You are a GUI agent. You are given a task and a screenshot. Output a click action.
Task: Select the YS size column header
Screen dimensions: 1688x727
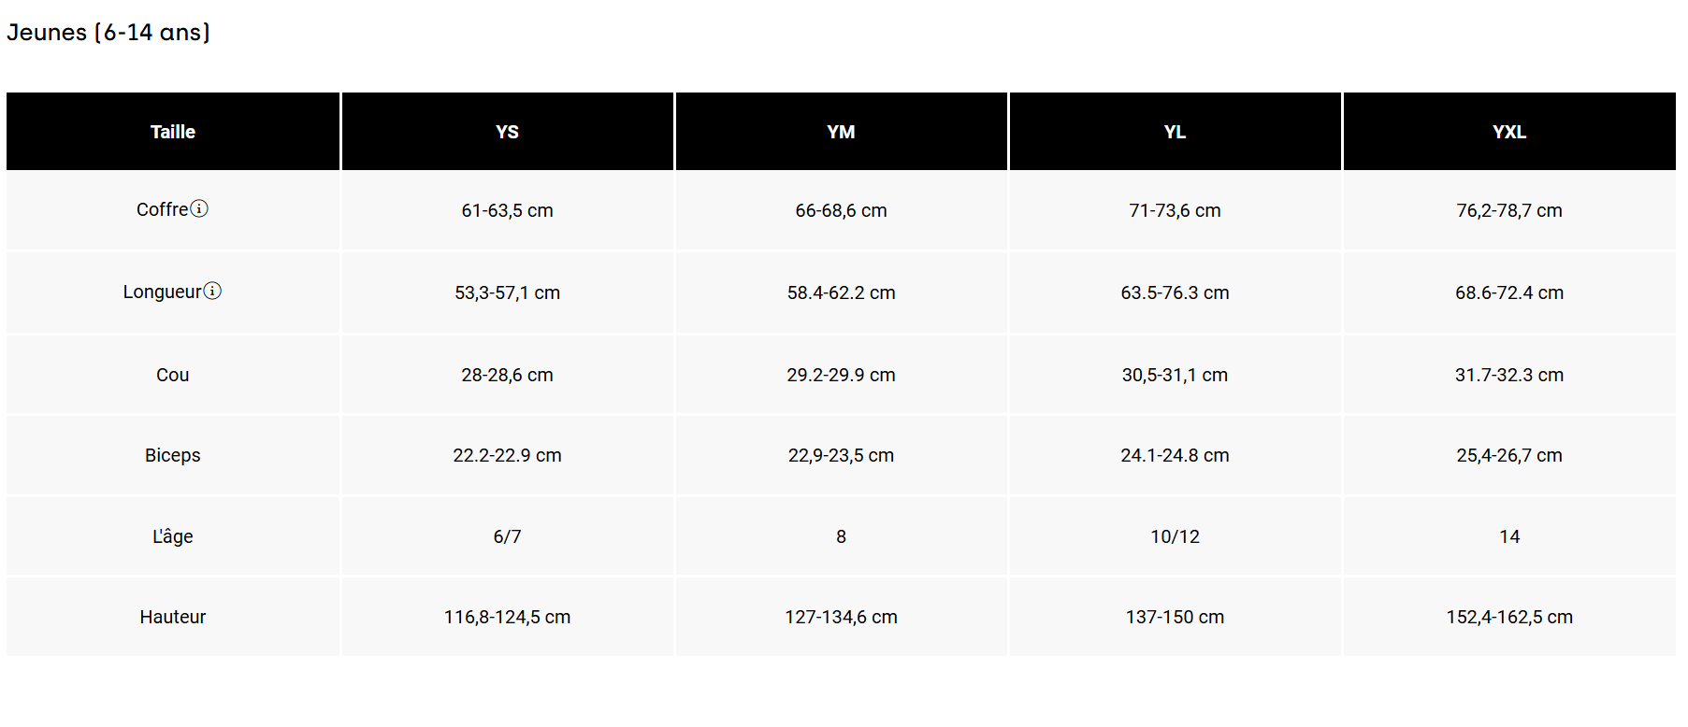point(507,132)
